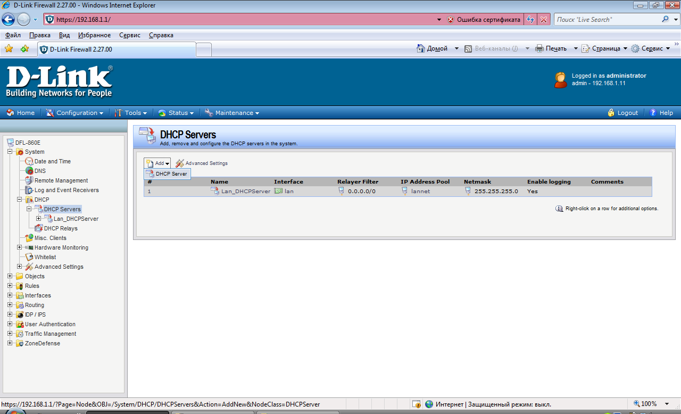681x414 pixels.
Task: Click the Name column header
Action: pos(219,181)
